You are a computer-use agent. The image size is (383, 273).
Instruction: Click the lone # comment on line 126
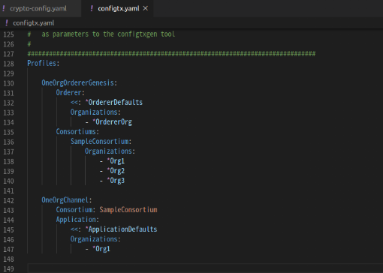pyautogui.click(x=29, y=44)
